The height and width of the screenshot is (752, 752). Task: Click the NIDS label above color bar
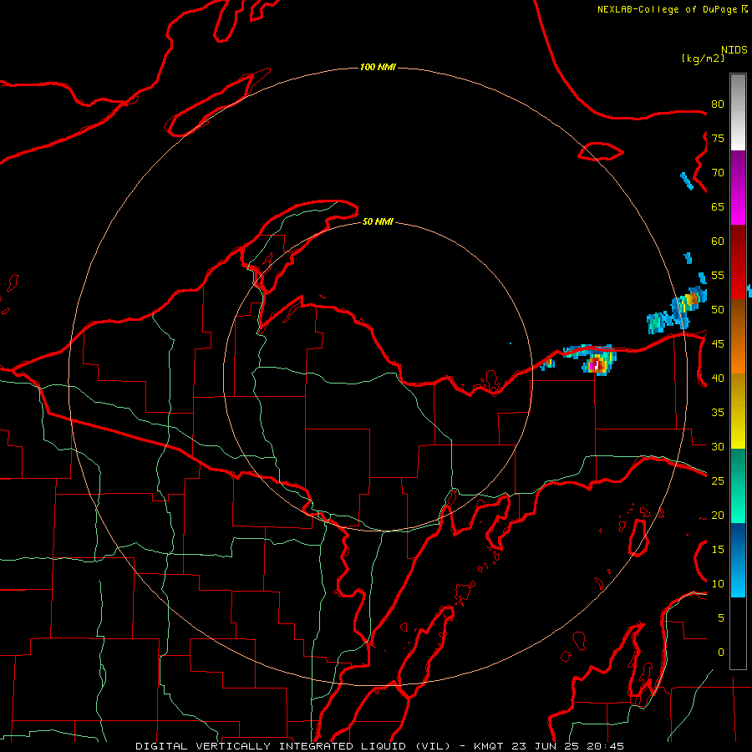point(734,50)
